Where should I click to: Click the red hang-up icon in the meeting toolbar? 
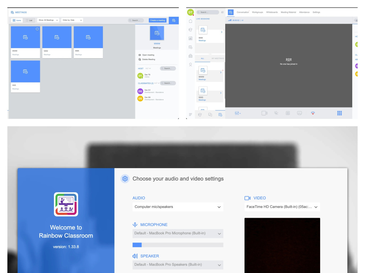coord(313,113)
